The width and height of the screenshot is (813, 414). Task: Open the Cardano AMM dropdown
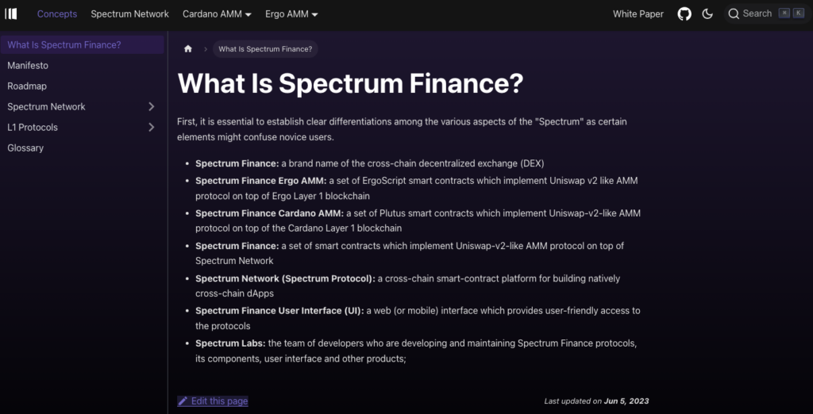point(217,13)
